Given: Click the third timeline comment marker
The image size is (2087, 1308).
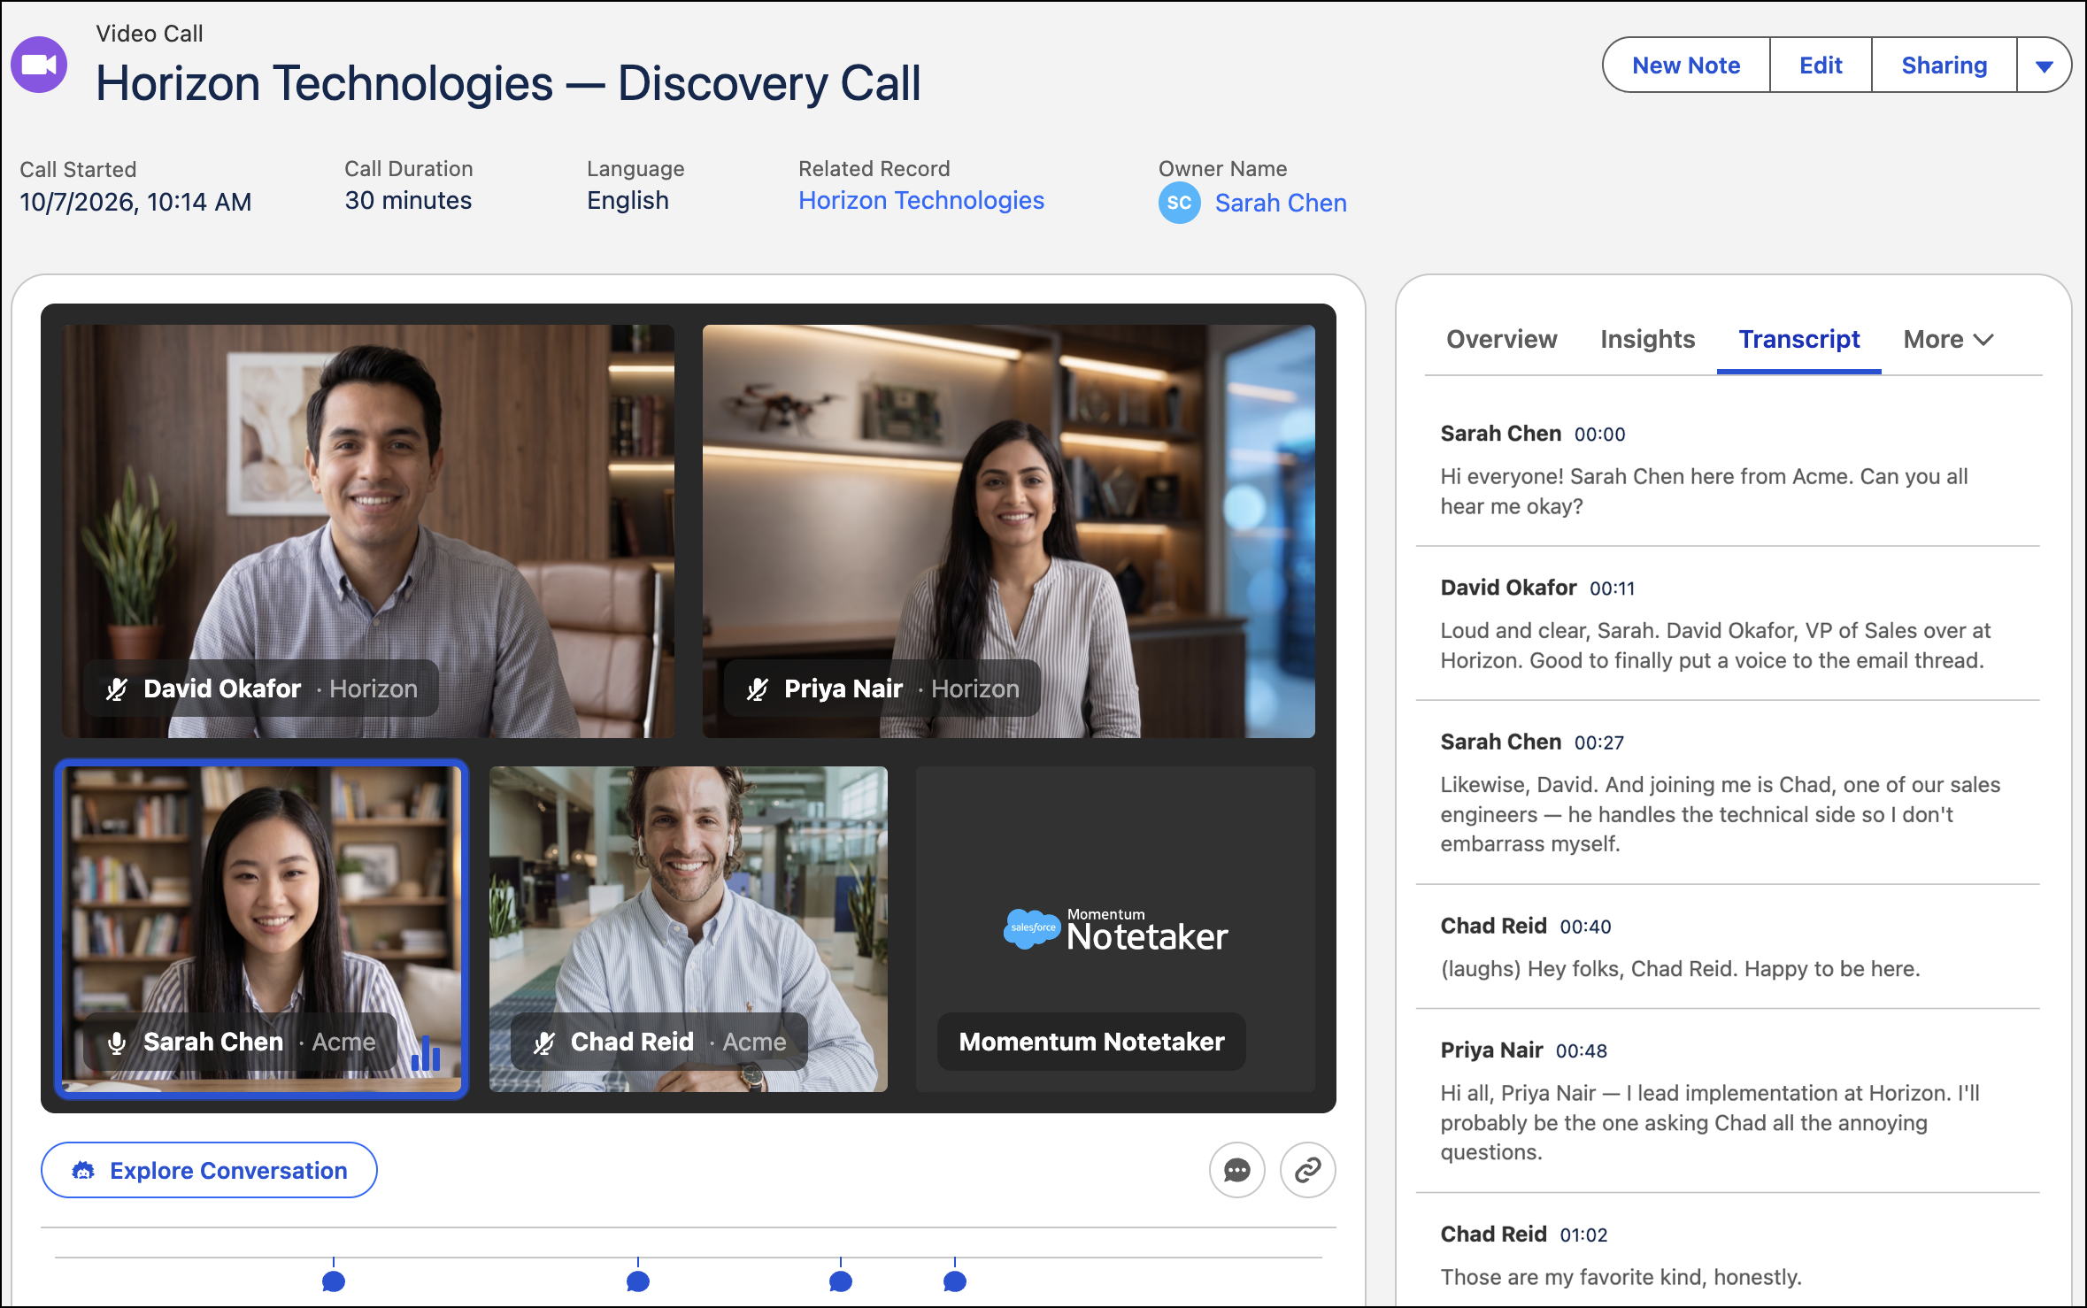Looking at the screenshot, I should 841,1281.
